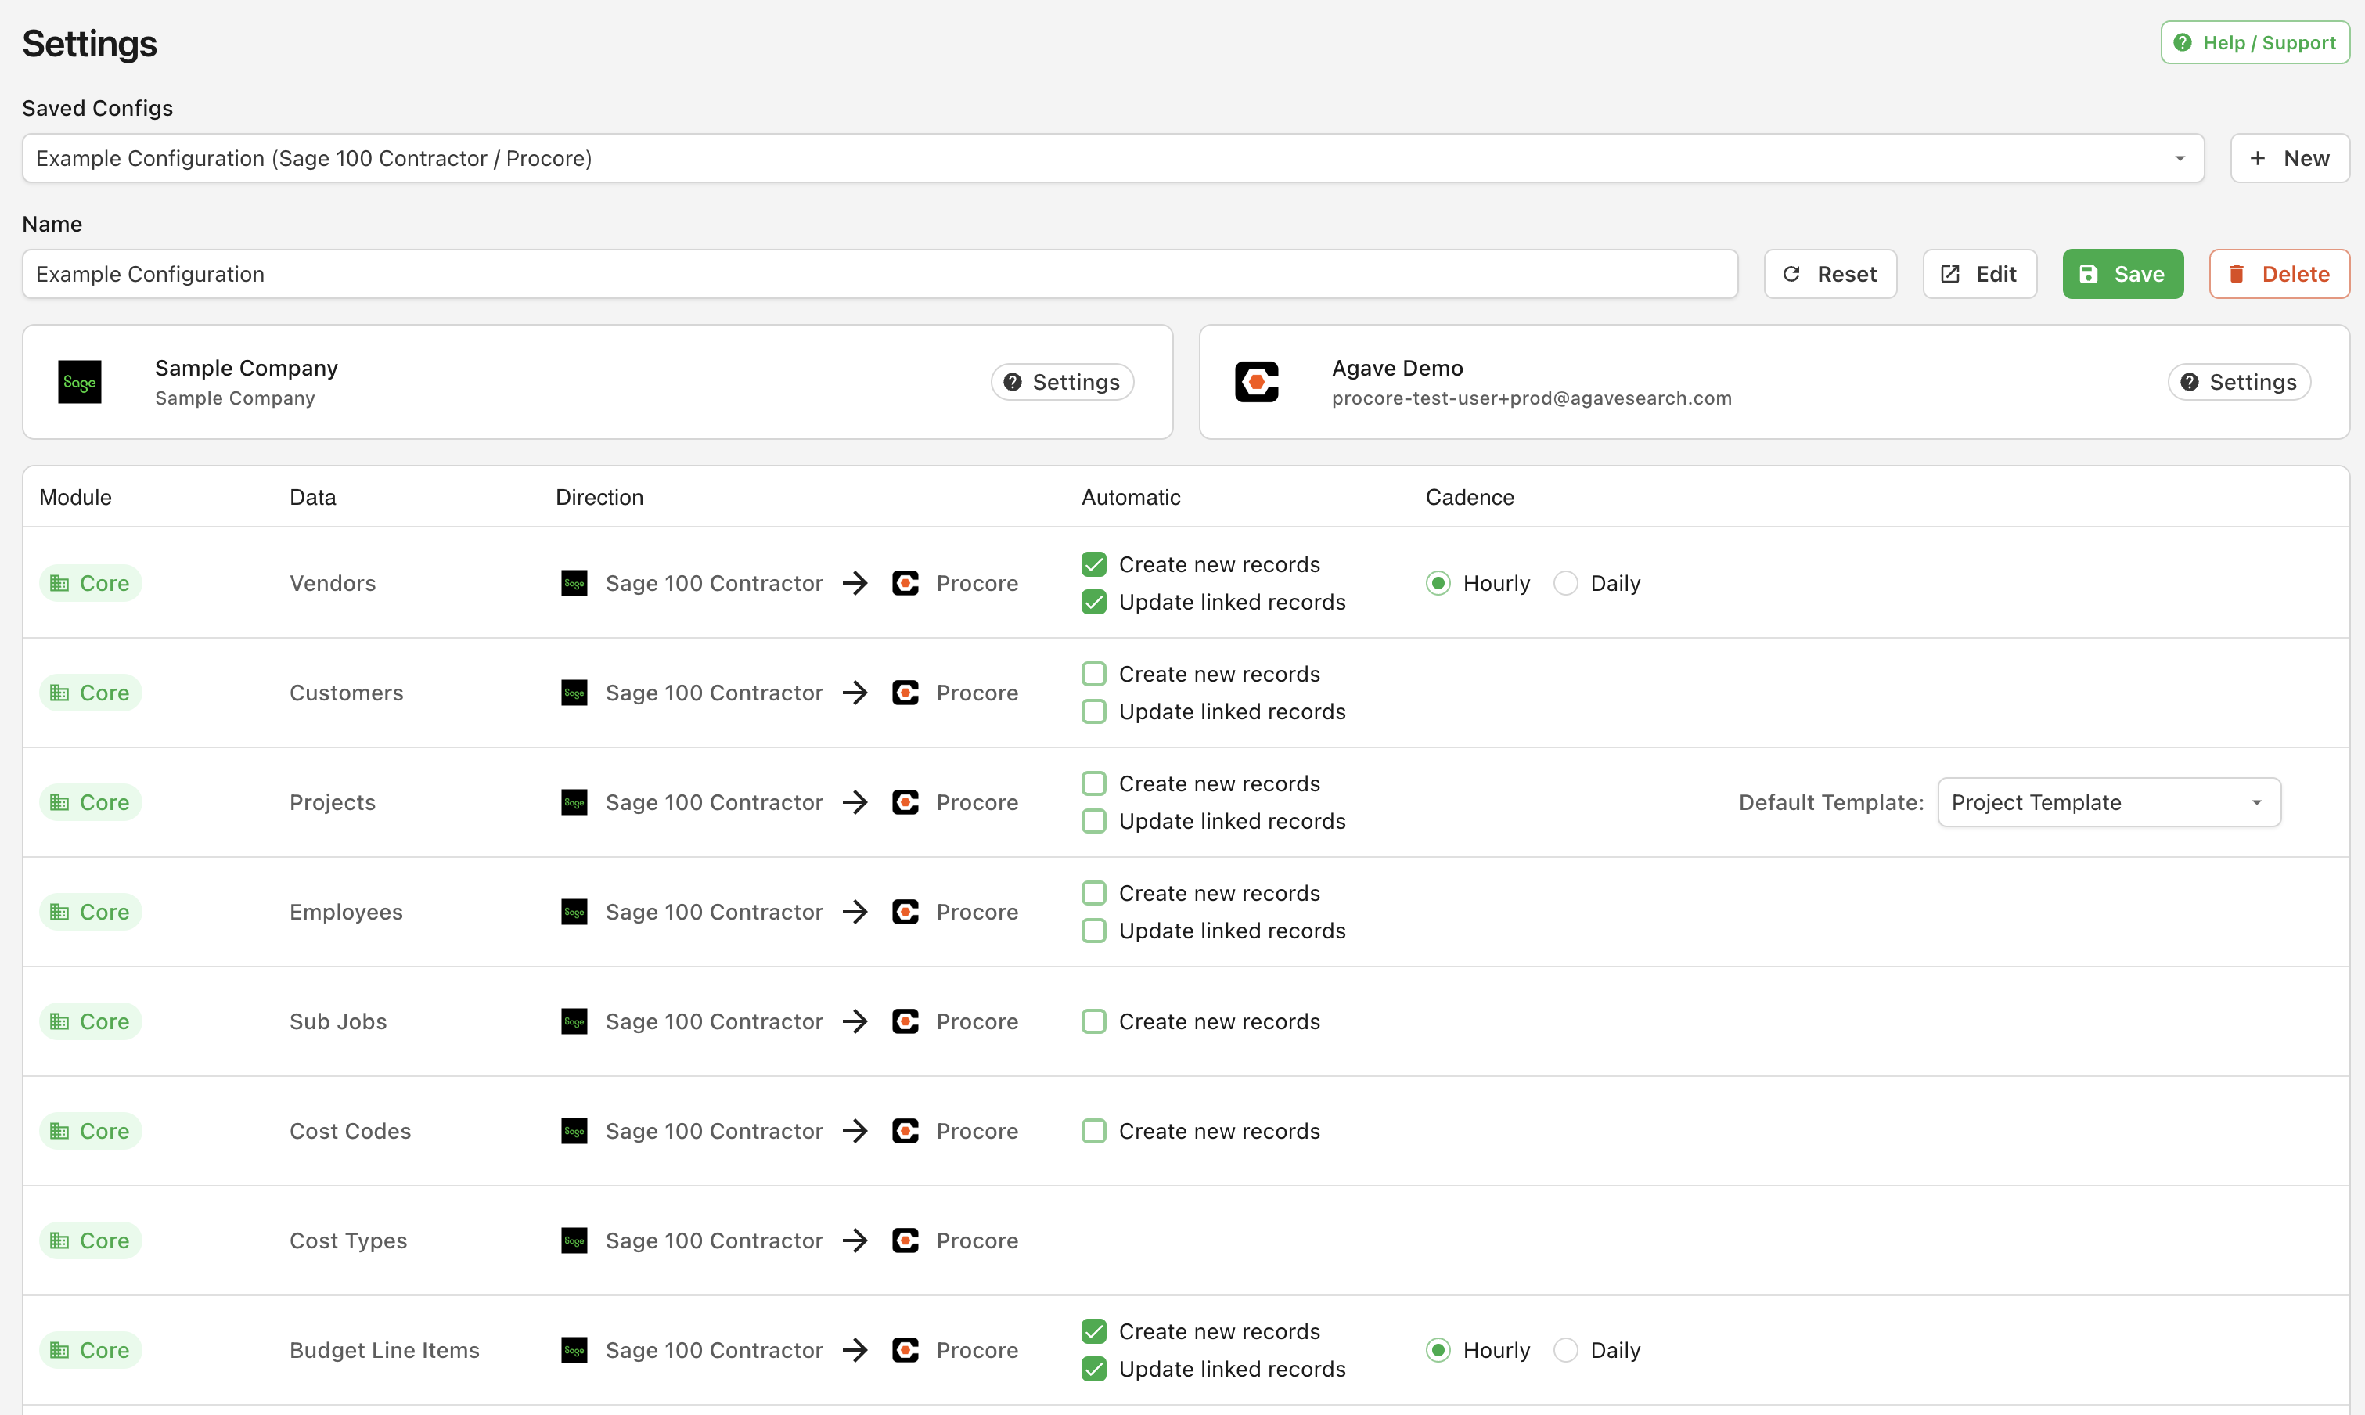Click the Core module badge in Vendors row
Viewport: 2365px width, 1415px height.
pyautogui.click(x=91, y=582)
